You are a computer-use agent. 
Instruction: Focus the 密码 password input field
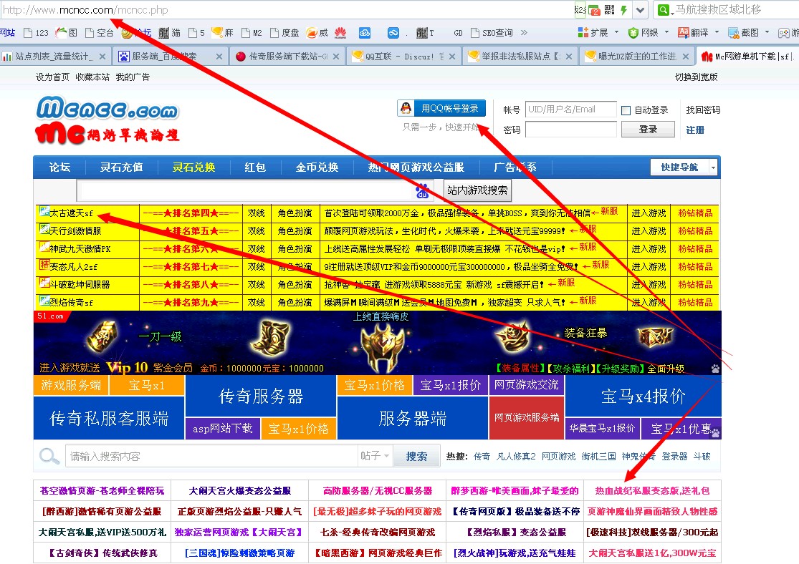(570, 130)
